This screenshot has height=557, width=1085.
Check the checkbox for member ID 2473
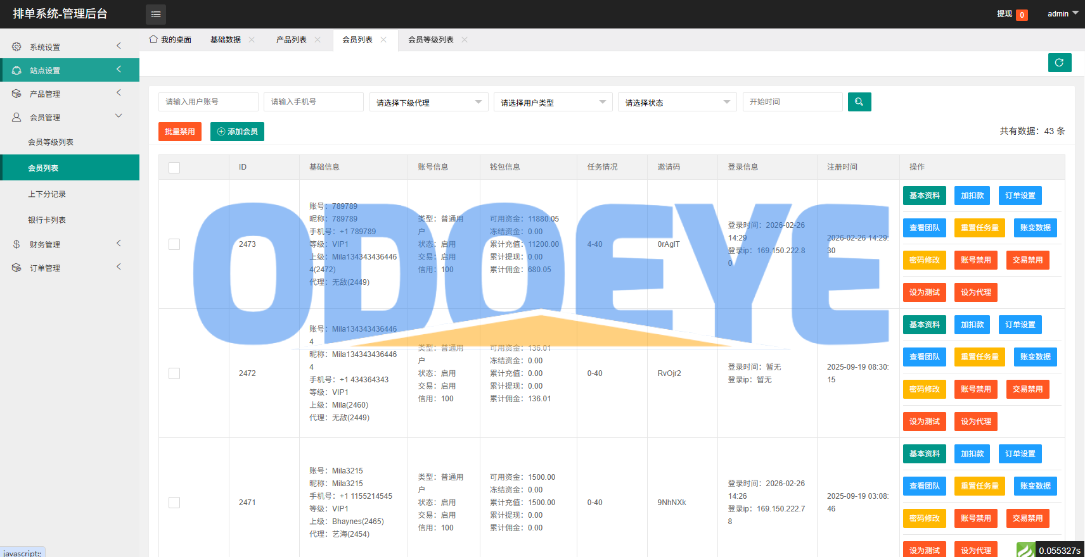174,244
